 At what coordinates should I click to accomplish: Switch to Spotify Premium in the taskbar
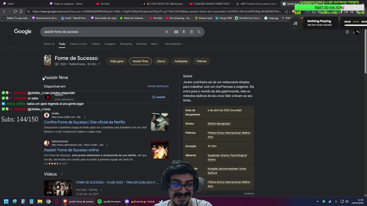[x=109, y=201]
